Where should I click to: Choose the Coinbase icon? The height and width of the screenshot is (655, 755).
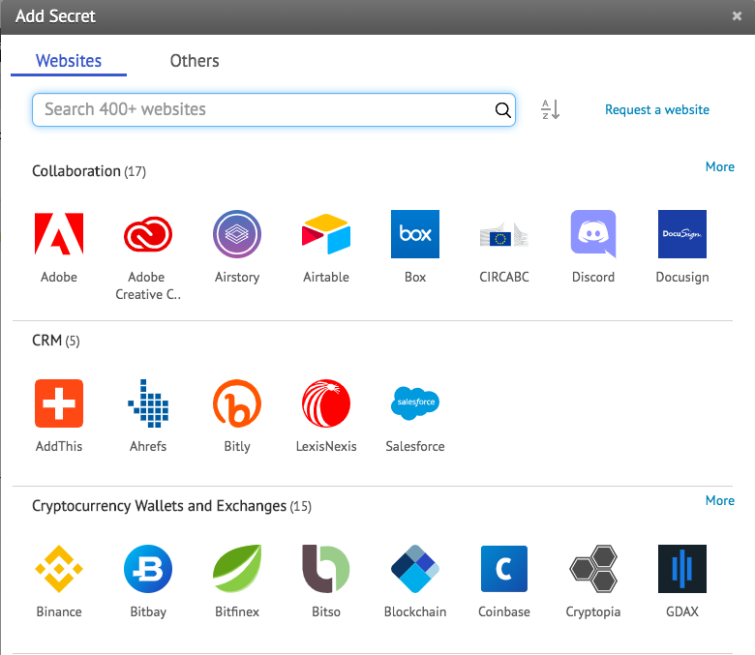[504, 569]
